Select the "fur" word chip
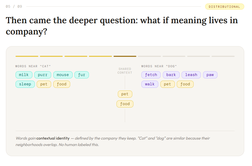Image resolution: width=252 pixels, height=166 pixels. pyautogui.click(x=82, y=75)
